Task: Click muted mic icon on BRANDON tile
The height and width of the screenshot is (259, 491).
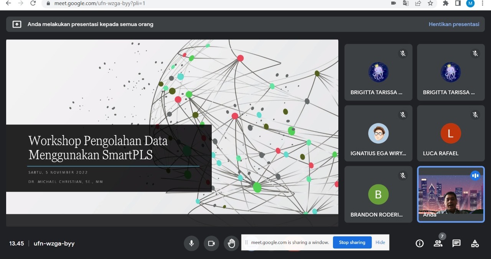Action: pos(403,175)
